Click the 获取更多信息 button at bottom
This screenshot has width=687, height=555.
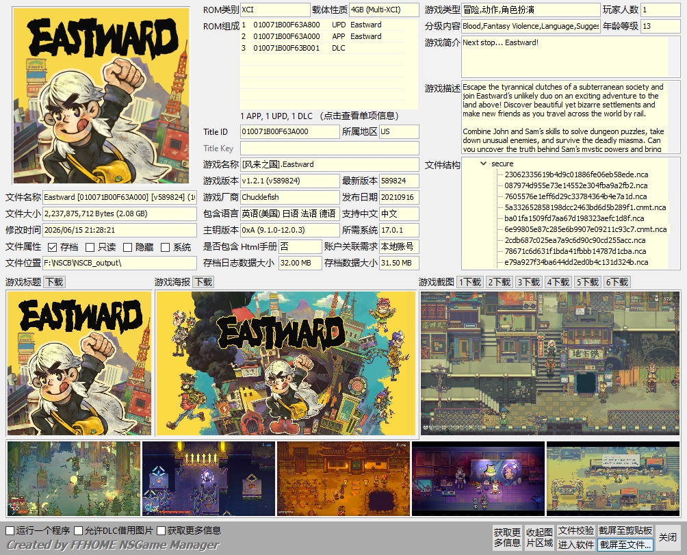507,537
